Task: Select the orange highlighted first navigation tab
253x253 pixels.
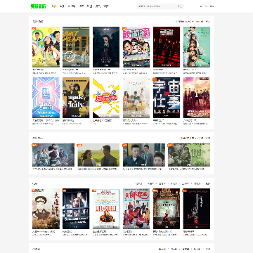Action: 54,6
